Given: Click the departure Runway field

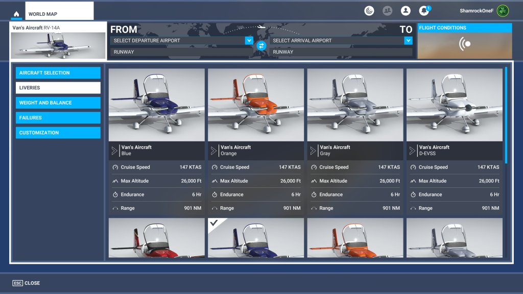Looking at the screenshot, I should 181,52.
